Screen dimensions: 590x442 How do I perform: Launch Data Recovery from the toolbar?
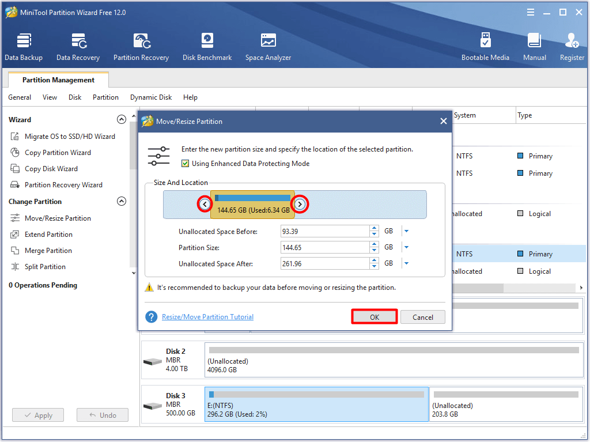pyautogui.click(x=78, y=47)
